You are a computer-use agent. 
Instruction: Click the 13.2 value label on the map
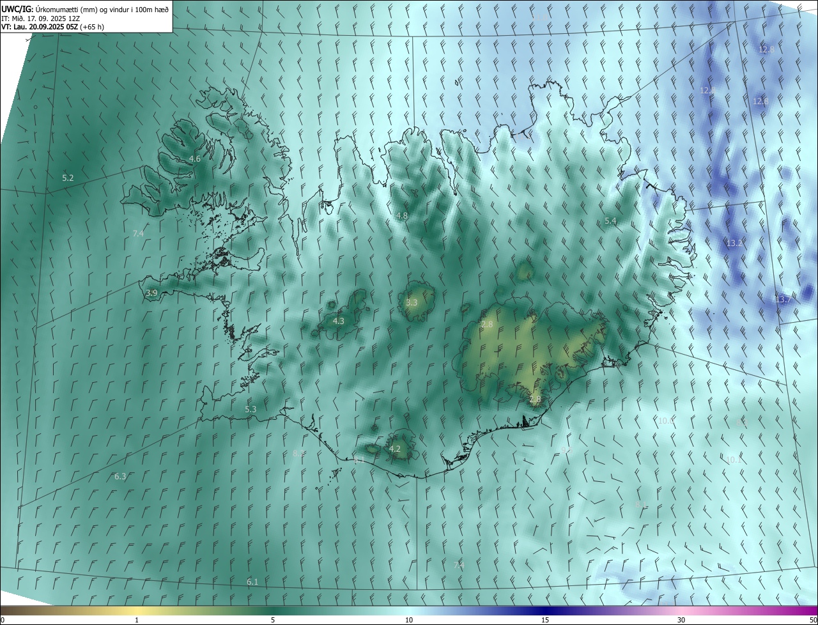(x=735, y=243)
